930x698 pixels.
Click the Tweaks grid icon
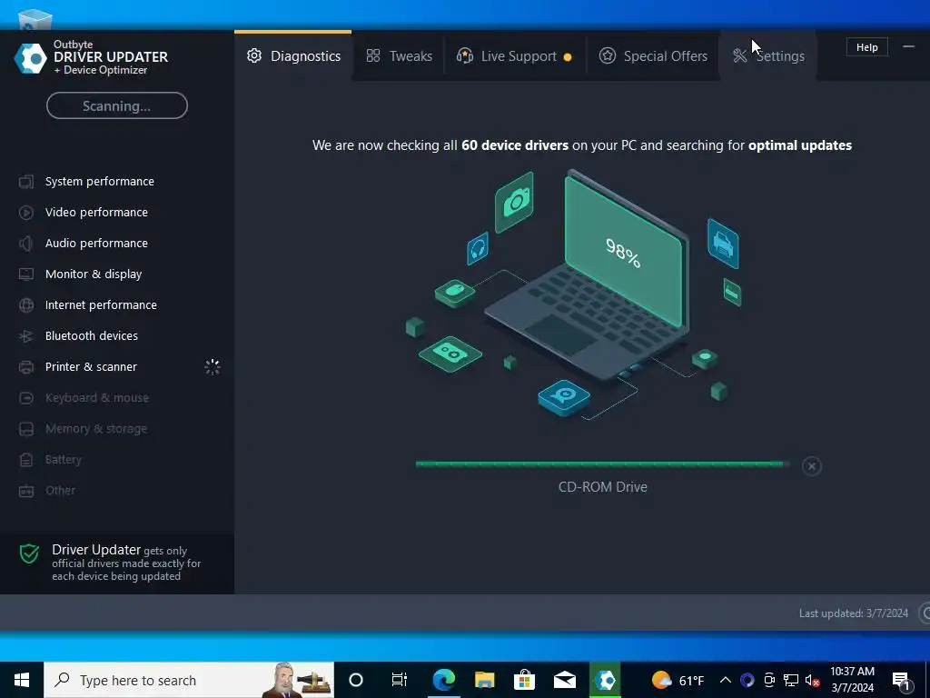click(373, 55)
